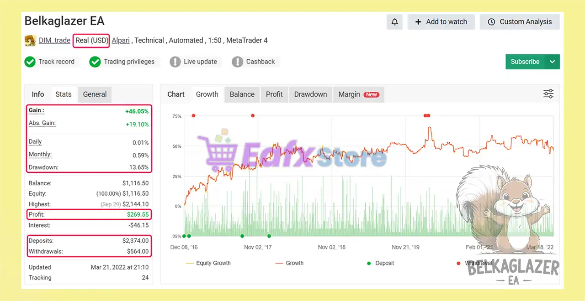585x301 pixels.
Task: Click the $2,144.10 highest value
Action: (136, 204)
